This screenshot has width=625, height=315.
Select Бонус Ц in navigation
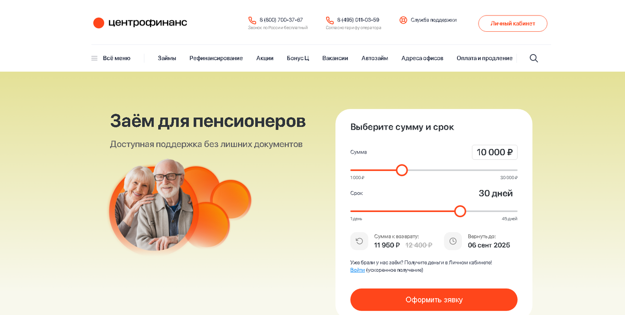click(x=298, y=58)
